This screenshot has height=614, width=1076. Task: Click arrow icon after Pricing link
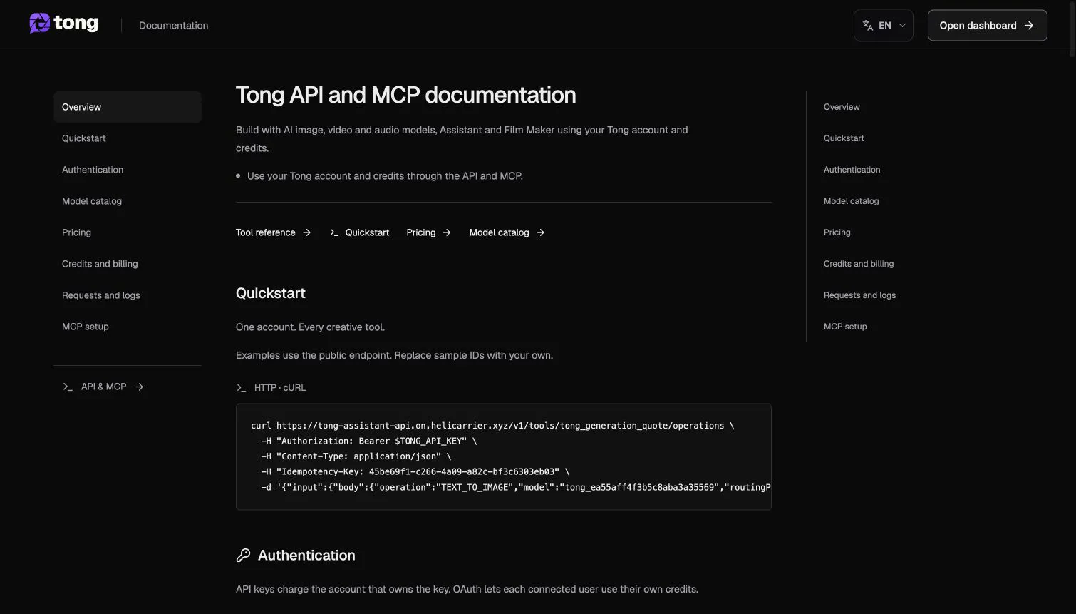[x=447, y=232]
